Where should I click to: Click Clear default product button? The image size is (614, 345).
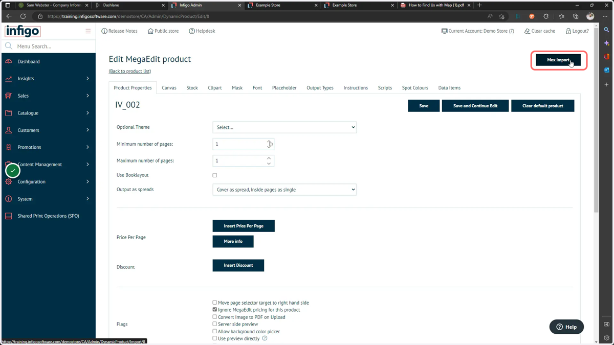coord(542,106)
